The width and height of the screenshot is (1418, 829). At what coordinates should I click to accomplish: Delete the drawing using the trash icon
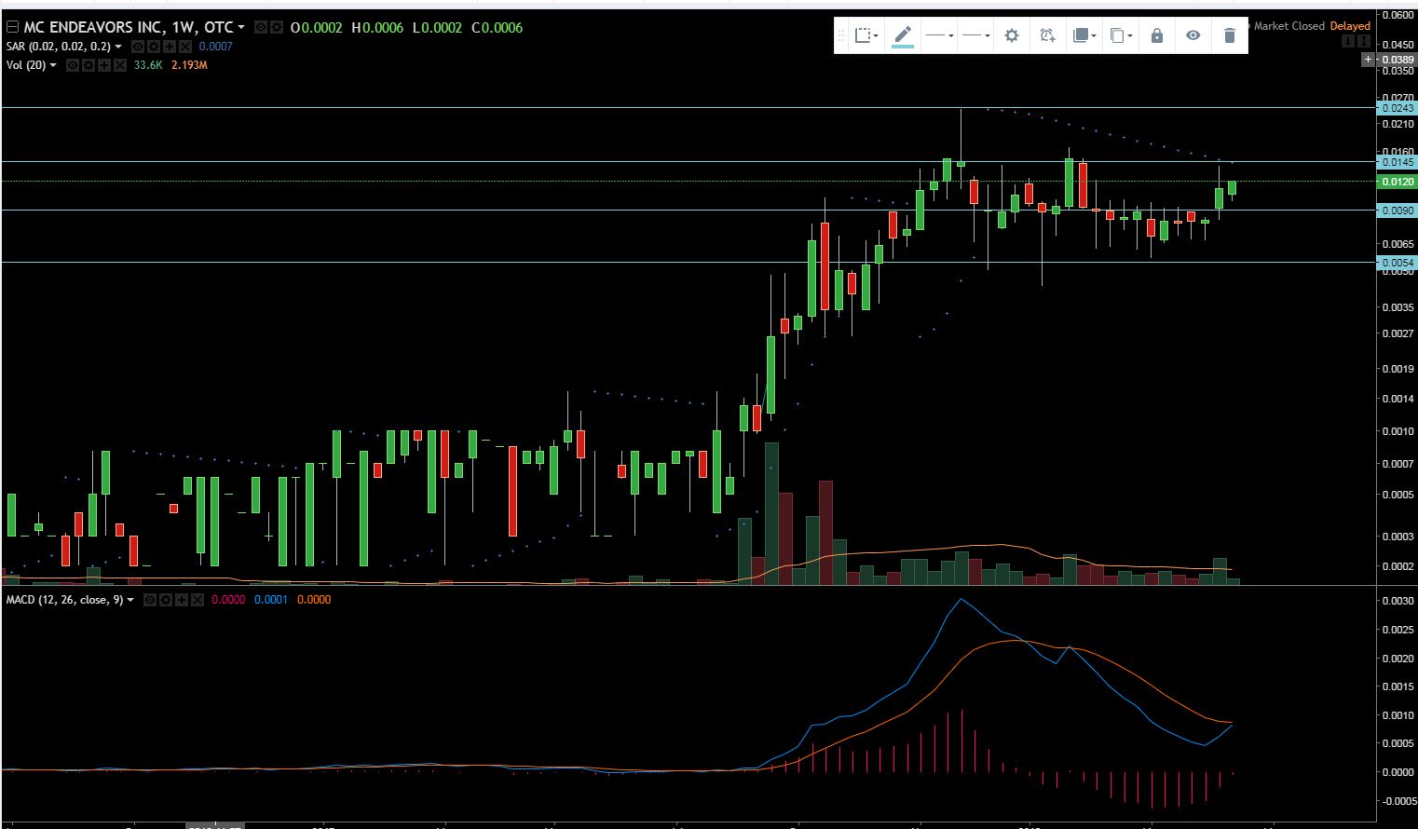(x=1230, y=35)
